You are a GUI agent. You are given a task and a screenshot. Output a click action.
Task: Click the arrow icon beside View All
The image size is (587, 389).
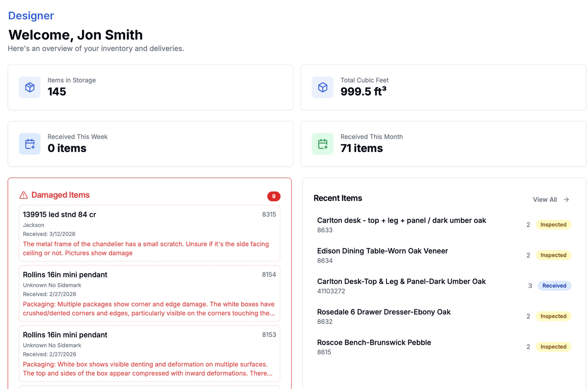(566, 199)
